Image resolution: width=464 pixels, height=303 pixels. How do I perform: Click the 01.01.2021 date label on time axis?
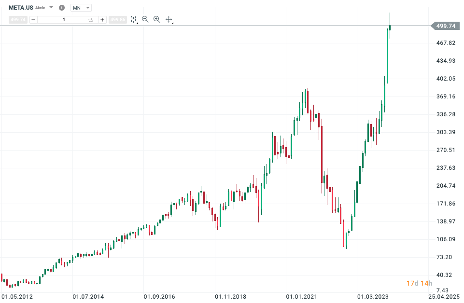[x=301, y=296]
